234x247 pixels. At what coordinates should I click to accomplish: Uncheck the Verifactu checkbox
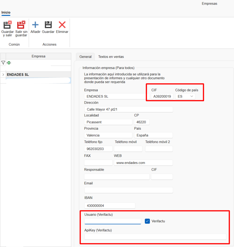(x=147, y=221)
